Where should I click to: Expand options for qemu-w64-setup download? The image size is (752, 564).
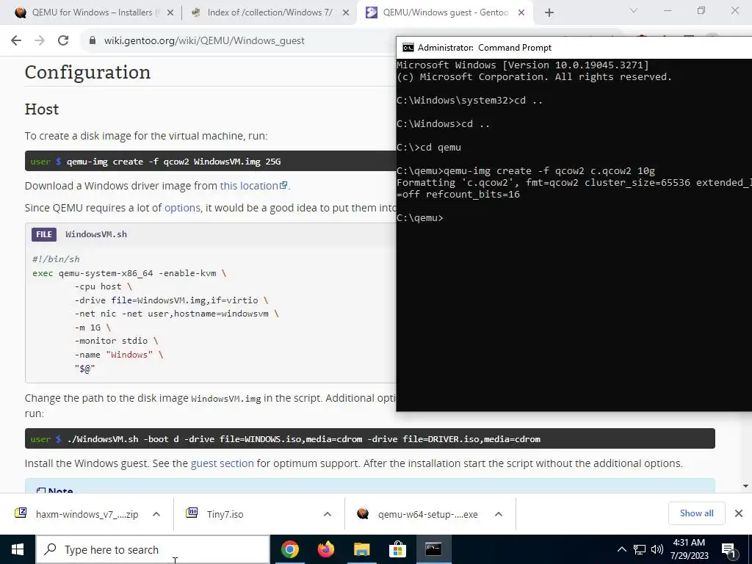pos(499,514)
